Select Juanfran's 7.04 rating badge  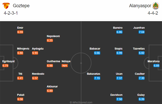tap(141, 32)
